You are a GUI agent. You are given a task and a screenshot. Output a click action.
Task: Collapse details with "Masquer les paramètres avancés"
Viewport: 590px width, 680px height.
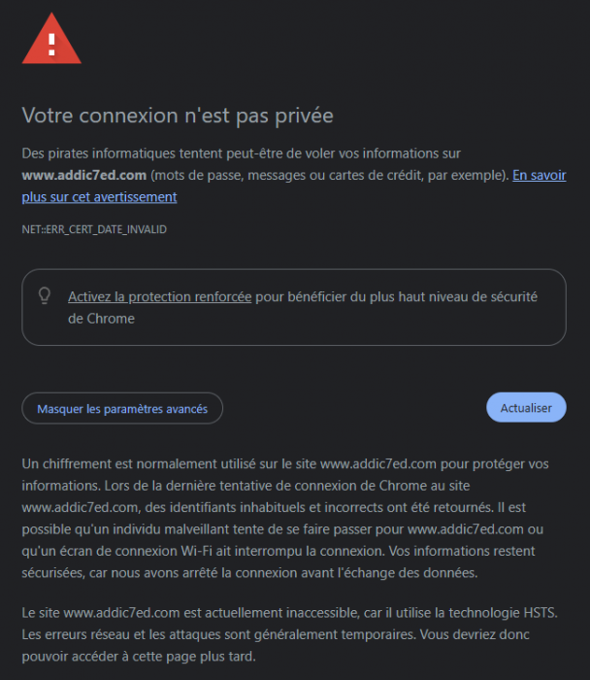pos(122,409)
